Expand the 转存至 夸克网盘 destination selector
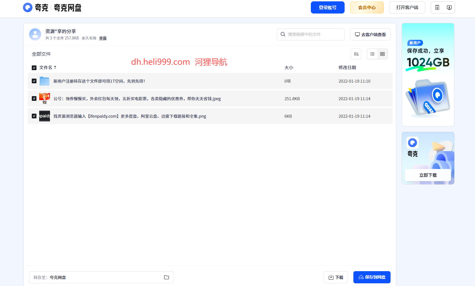 (101, 277)
